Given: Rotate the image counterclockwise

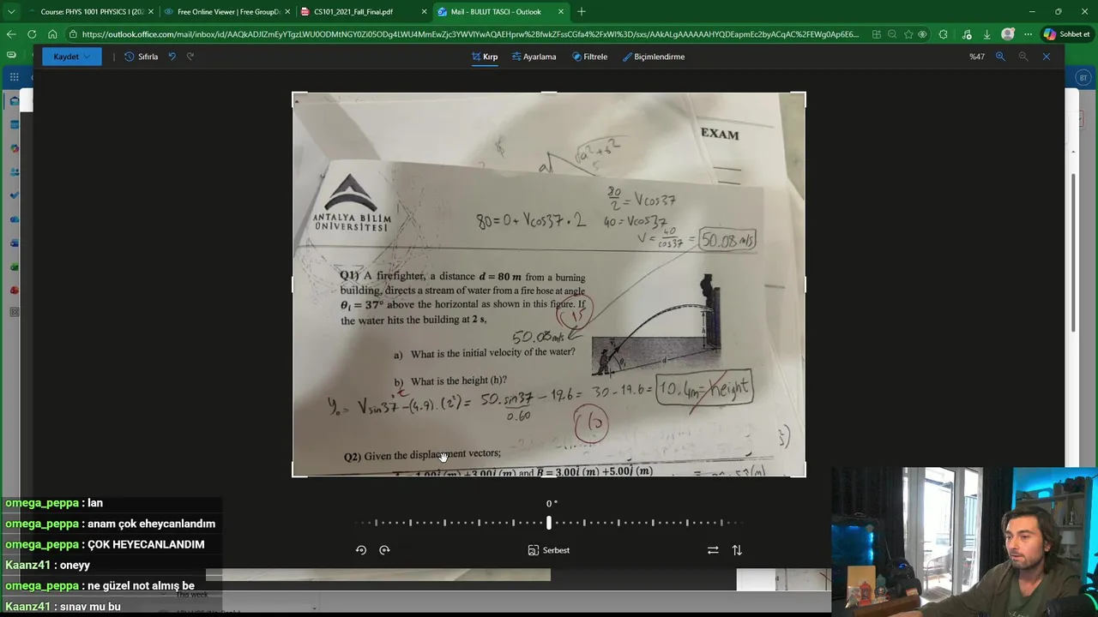Looking at the screenshot, I should click(361, 550).
